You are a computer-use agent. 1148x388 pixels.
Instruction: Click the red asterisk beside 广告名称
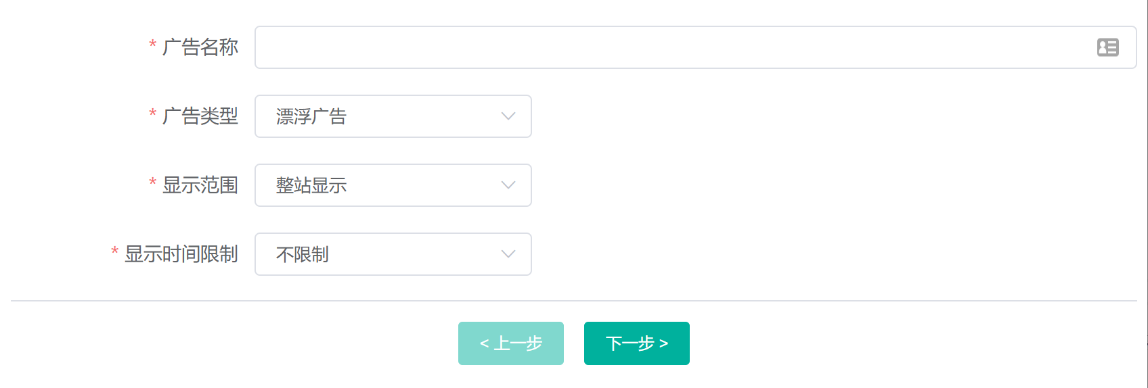[x=152, y=45]
